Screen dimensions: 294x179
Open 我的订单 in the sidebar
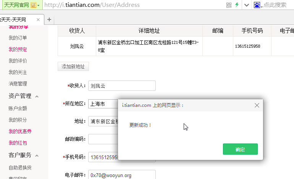18,38
